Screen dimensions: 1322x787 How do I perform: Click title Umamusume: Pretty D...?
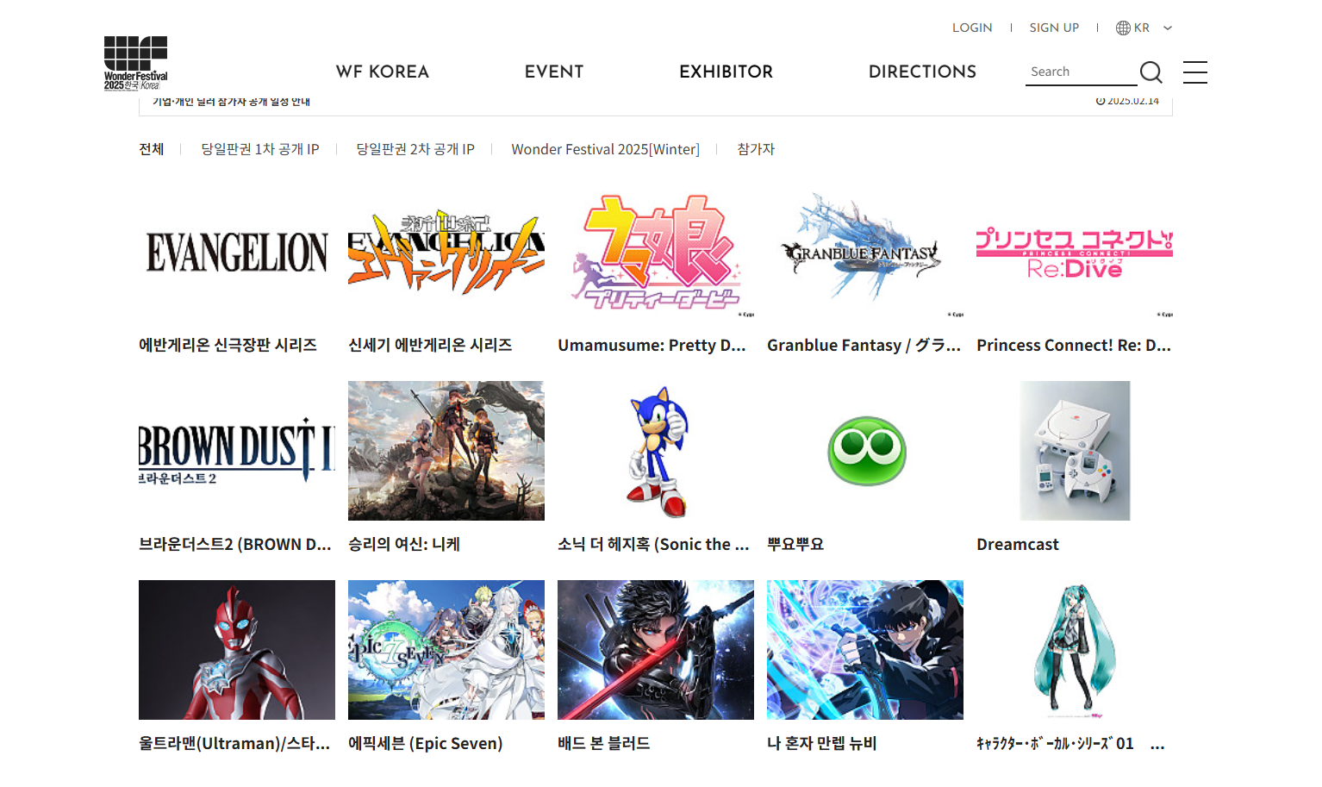coord(652,345)
